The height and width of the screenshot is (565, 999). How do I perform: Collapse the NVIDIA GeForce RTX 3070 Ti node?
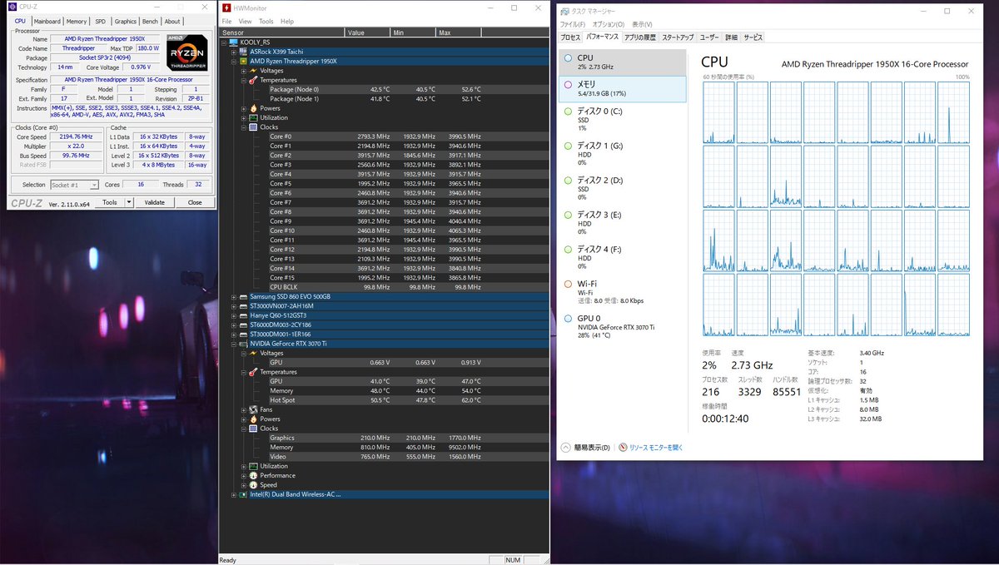pyautogui.click(x=233, y=344)
